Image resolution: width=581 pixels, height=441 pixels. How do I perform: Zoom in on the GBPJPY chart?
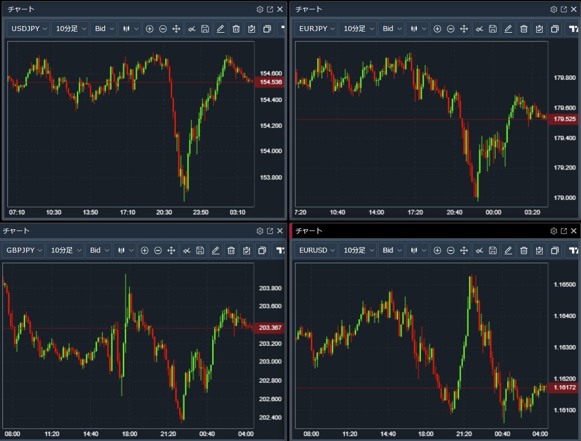pyautogui.click(x=145, y=250)
